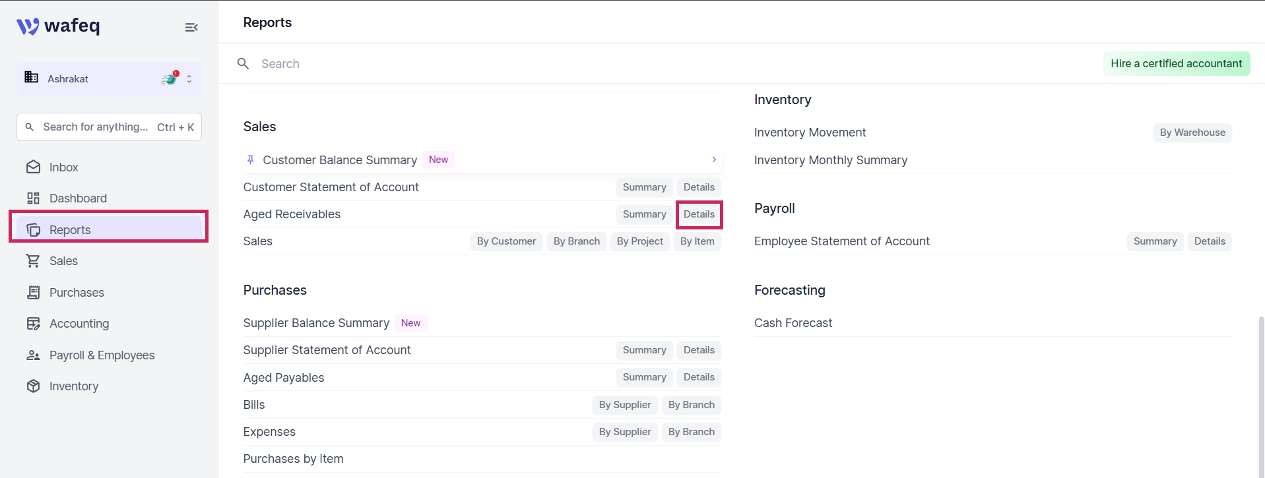Viewport: 1265px width, 478px height.
Task: Click the Inbox envelope icon
Action: pos(33,167)
